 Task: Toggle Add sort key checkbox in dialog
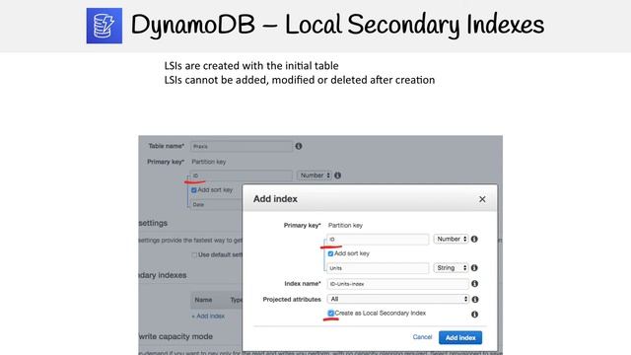pyautogui.click(x=331, y=254)
